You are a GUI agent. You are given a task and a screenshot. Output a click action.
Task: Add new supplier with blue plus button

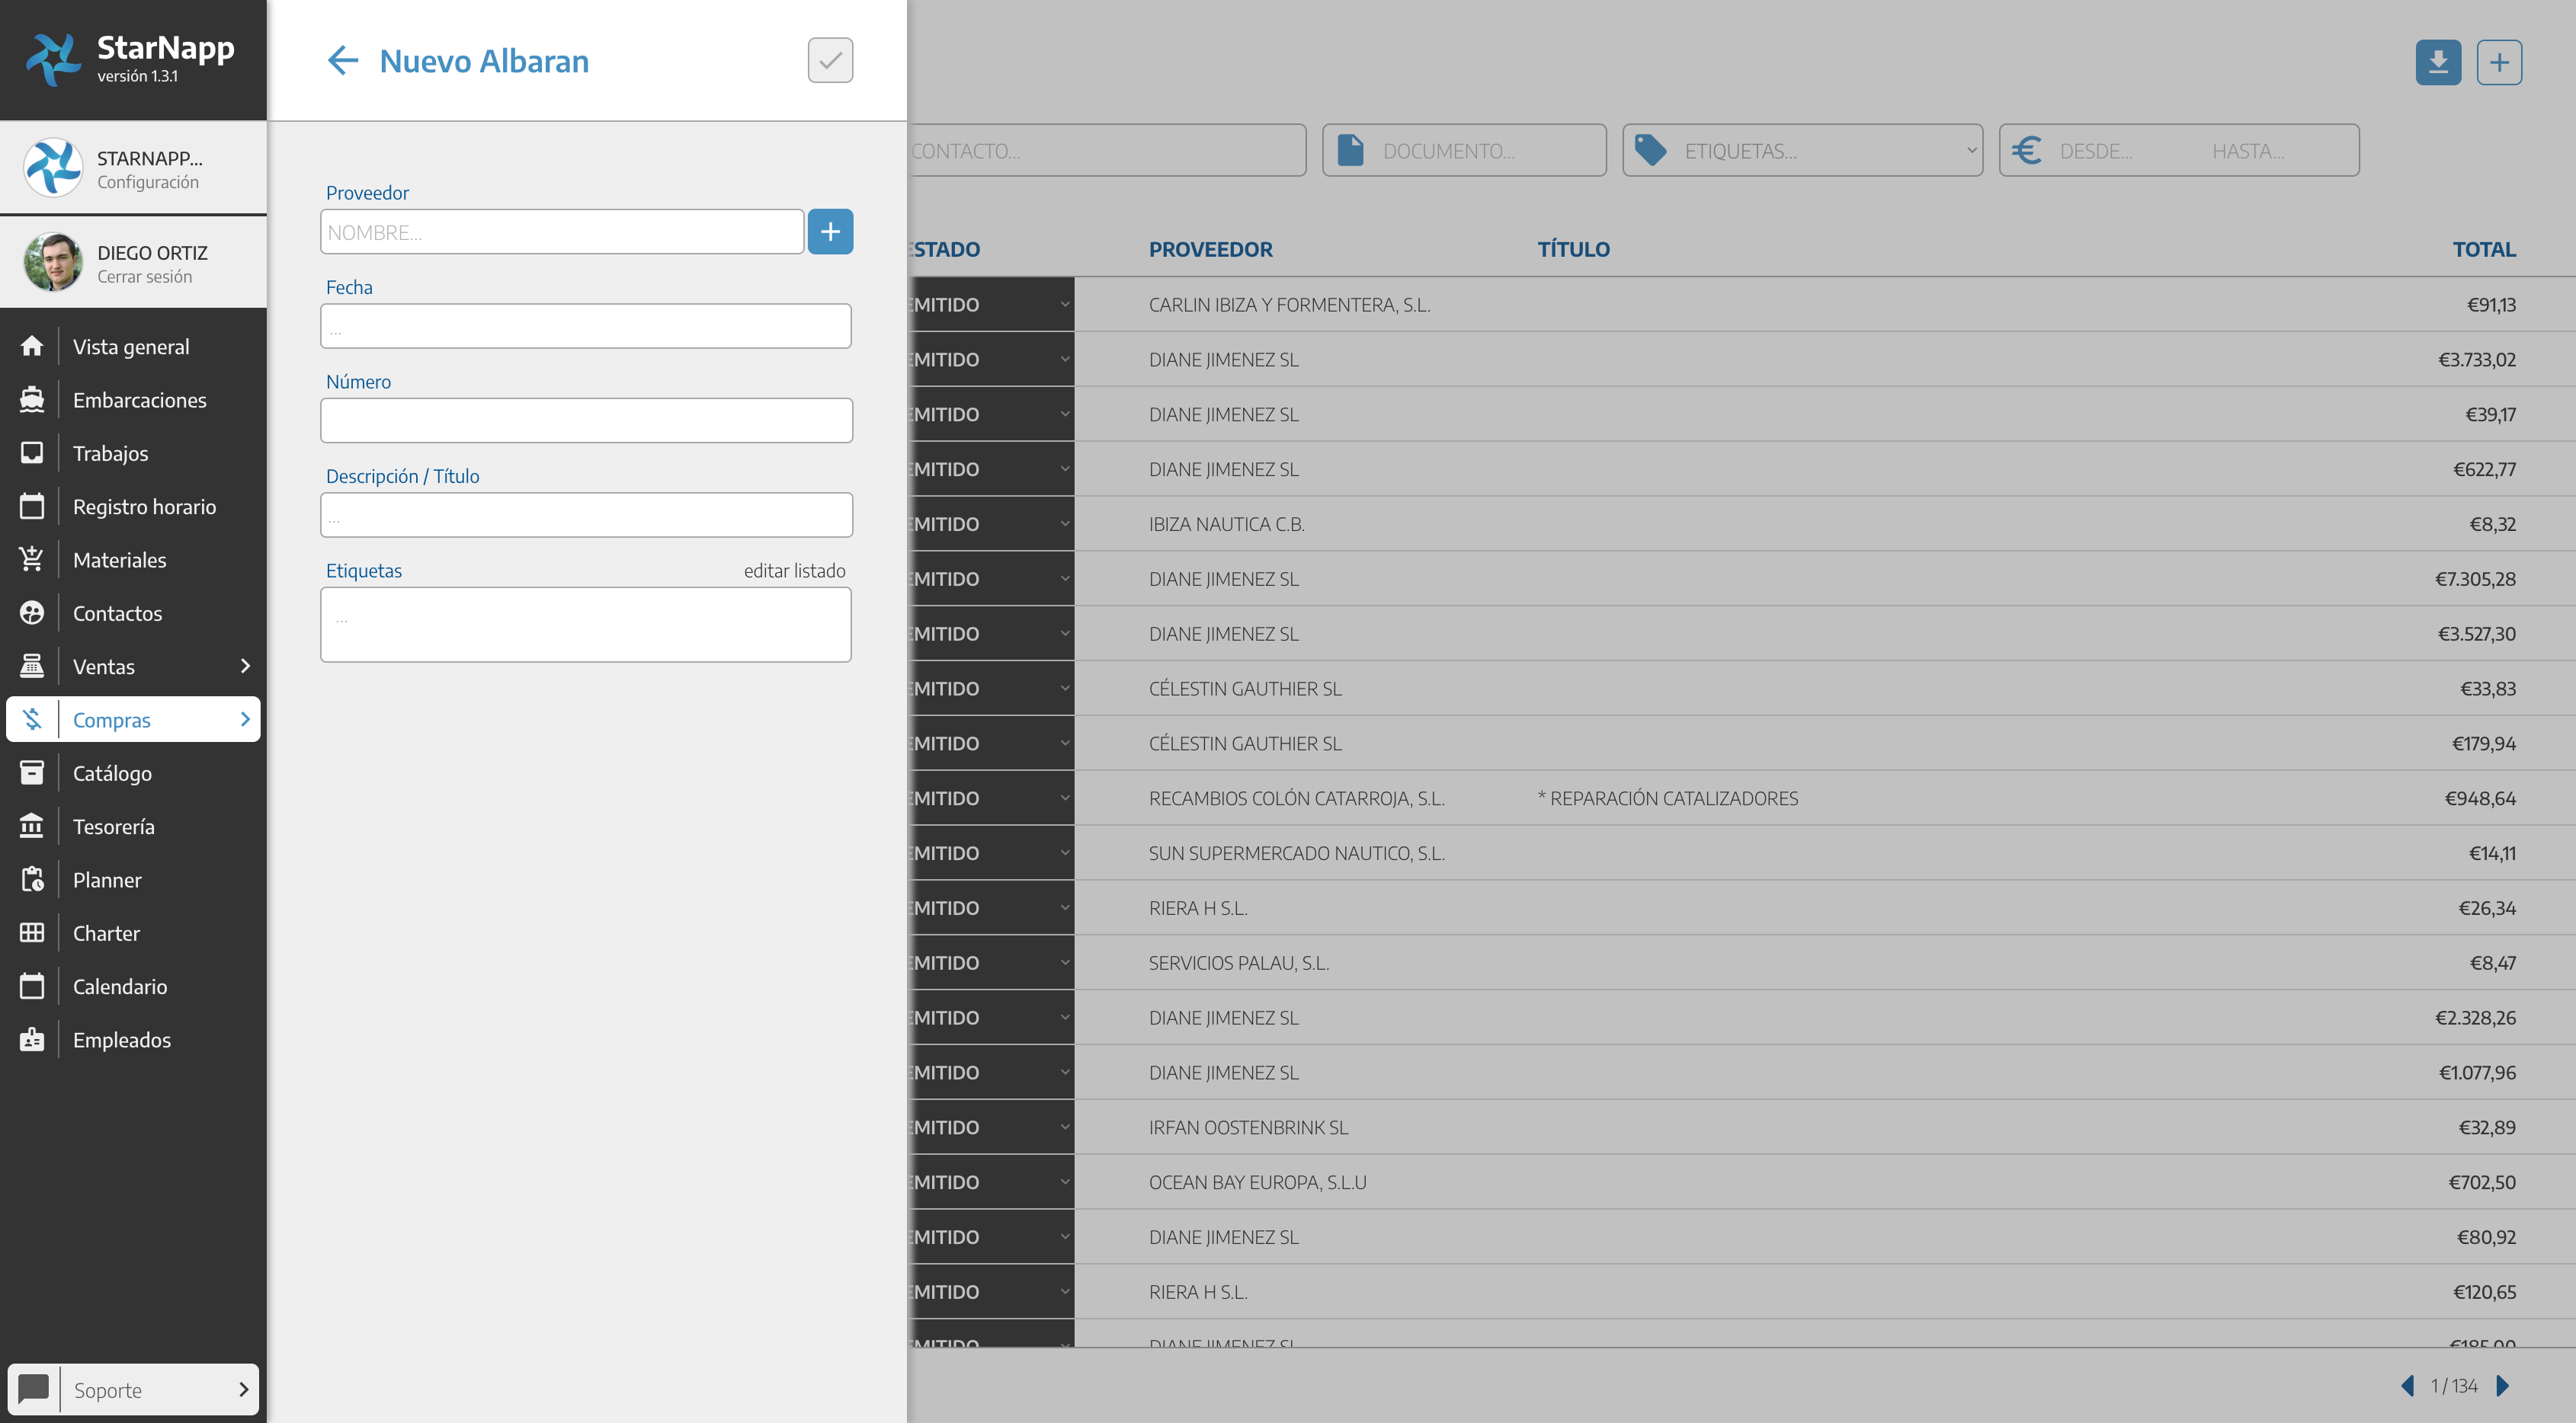(830, 232)
